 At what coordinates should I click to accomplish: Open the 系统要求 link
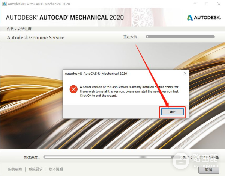(x=36, y=170)
